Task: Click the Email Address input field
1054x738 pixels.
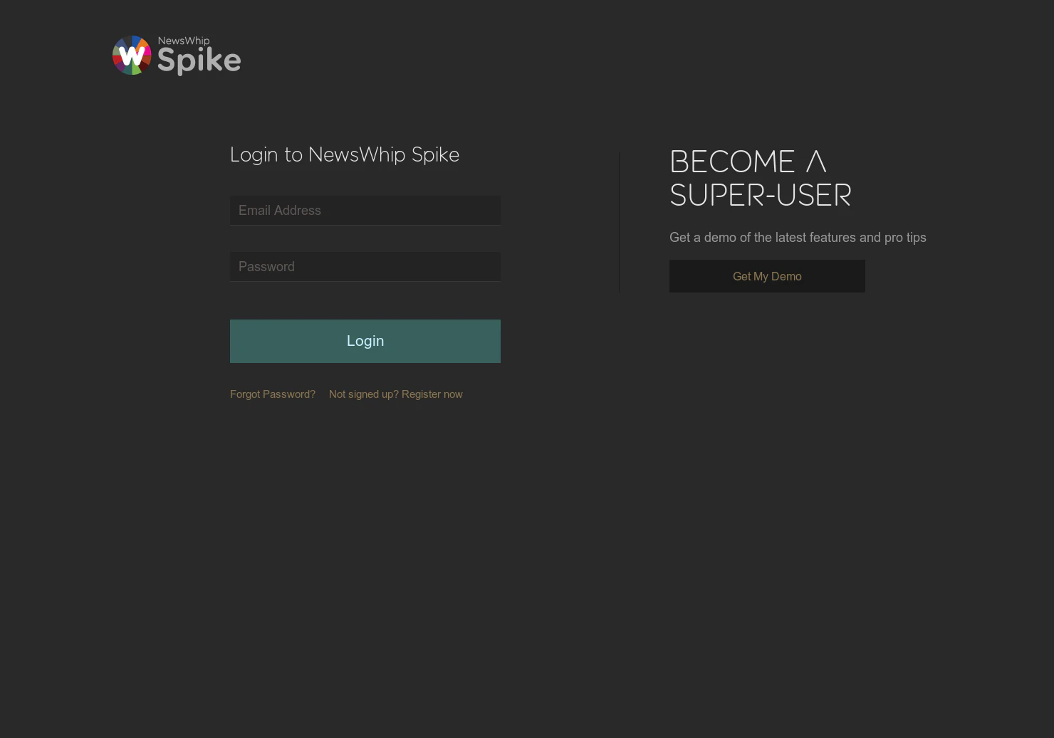Action: coord(365,210)
